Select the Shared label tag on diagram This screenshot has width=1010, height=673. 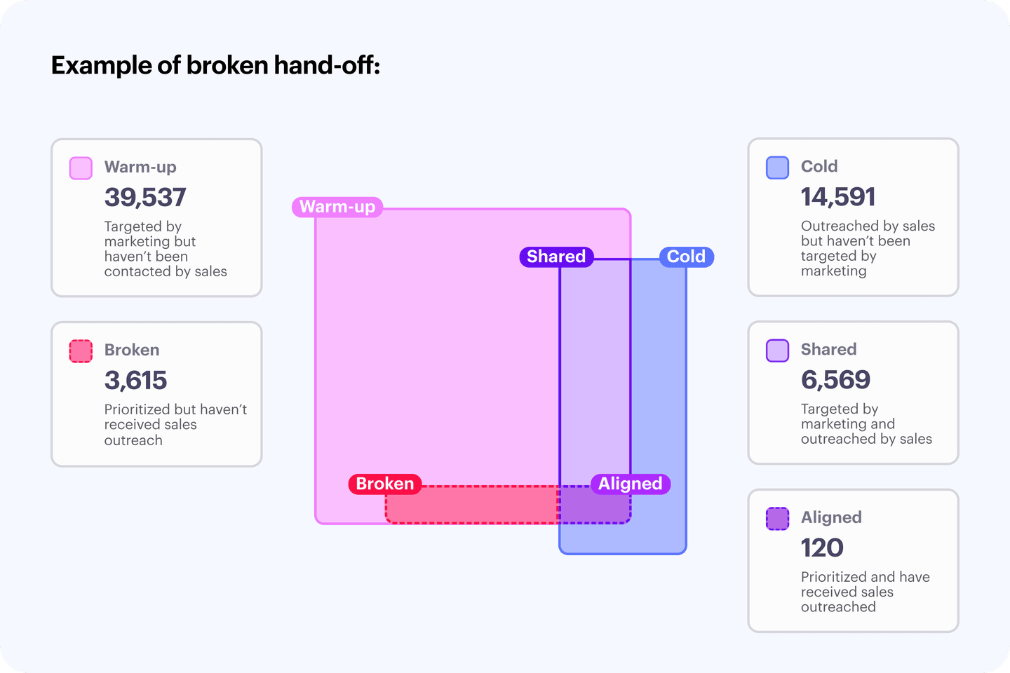556,257
